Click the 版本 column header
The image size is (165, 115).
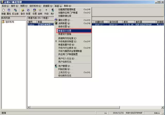(x=128, y=22)
